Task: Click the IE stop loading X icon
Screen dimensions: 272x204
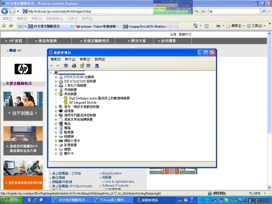Action: click(x=203, y=11)
